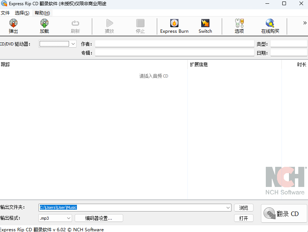Open 编码器设置... encoder settings

coord(99,218)
